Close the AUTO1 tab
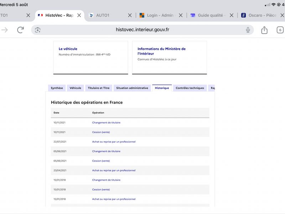This screenshot has width=285, height=214. 130,15
